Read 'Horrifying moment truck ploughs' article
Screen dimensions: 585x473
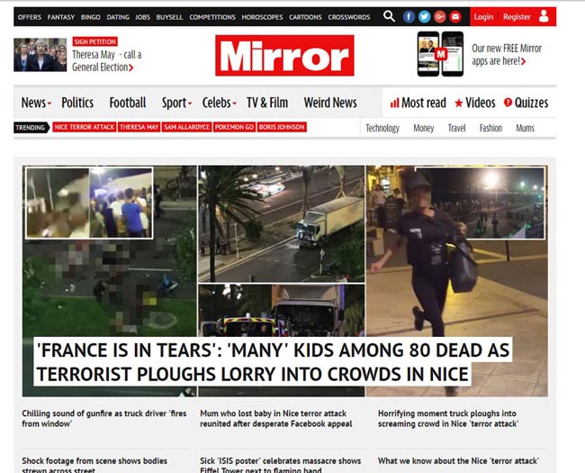[448, 418]
